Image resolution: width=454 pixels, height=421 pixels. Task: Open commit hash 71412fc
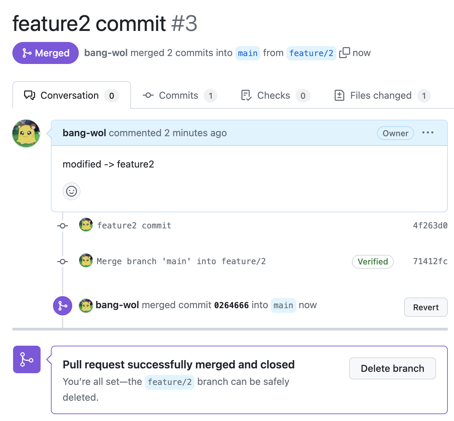[x=430, y=261]
